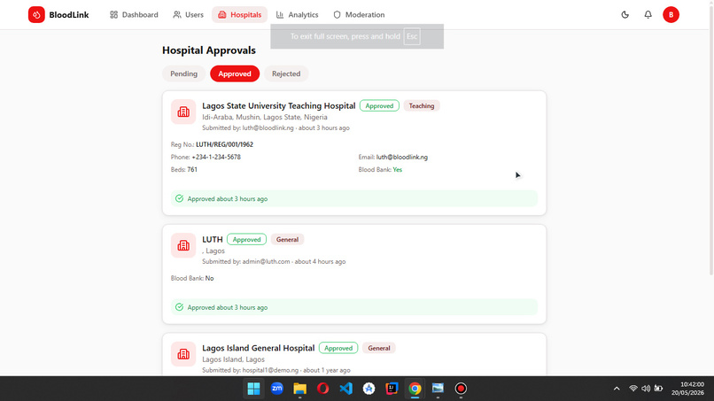714x401 pixels.
Task: Open File Explorer from the taskbar
Action: pos(299,389)
